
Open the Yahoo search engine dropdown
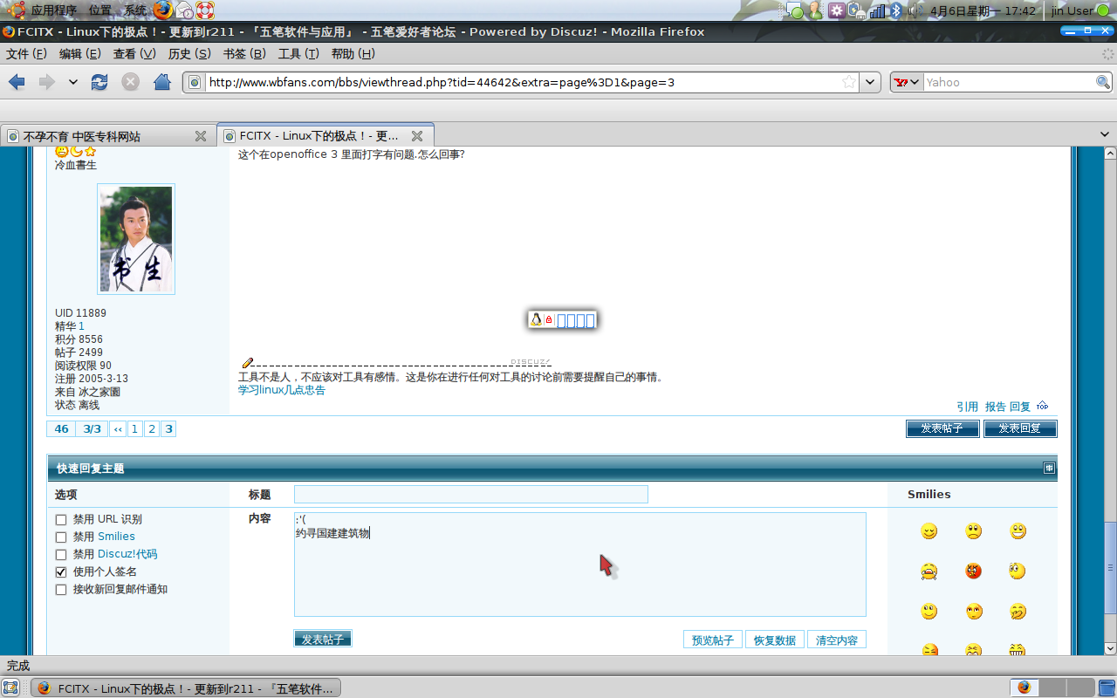coord(907,82)
